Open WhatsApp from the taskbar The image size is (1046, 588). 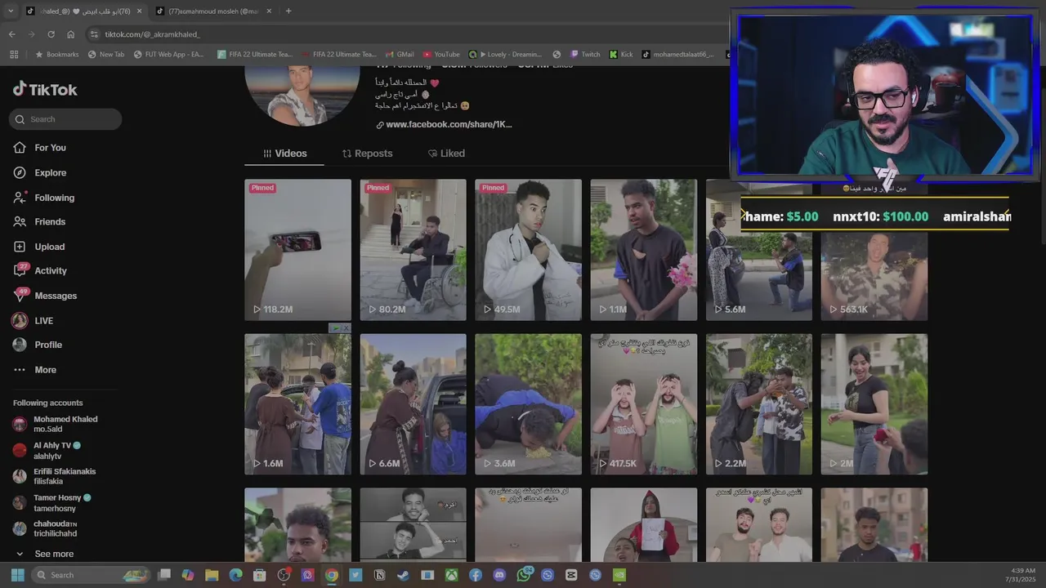tap(524, 575)
